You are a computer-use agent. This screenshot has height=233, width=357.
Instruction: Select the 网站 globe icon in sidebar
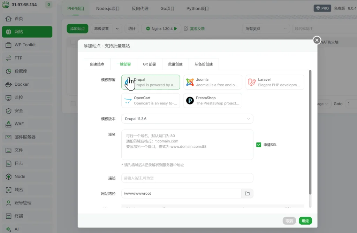coord(8,32)
